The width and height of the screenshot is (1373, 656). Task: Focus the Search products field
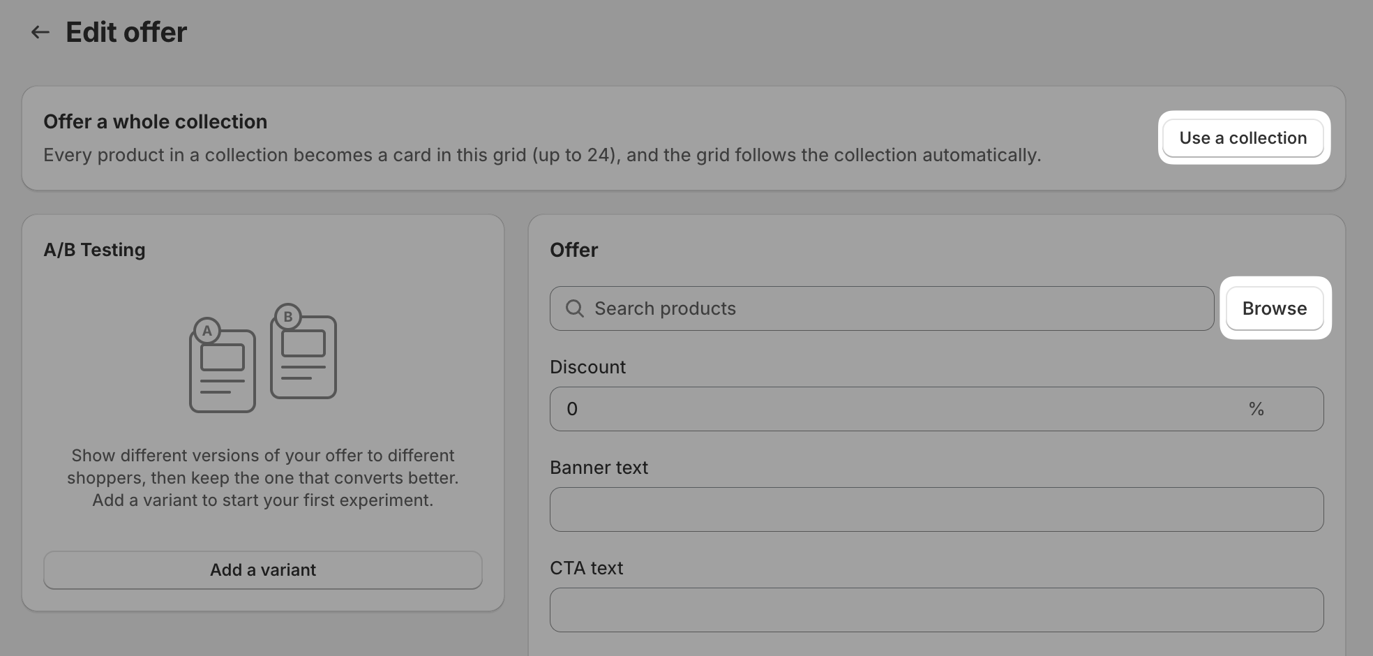pos(882,308)
